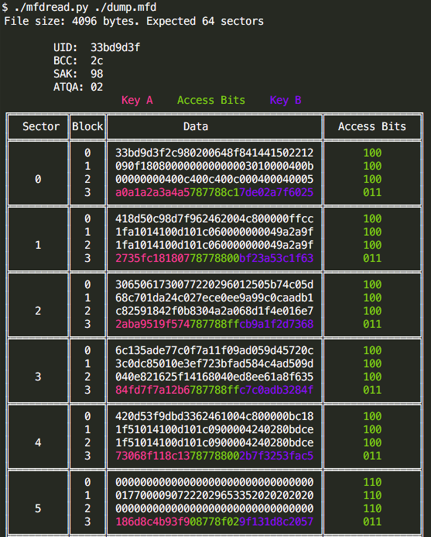This screenshot has height=537, width=431.
Task: Click sector 0 trailer a0a1a2a3a4a5 data row
Action: coord(214,192)
